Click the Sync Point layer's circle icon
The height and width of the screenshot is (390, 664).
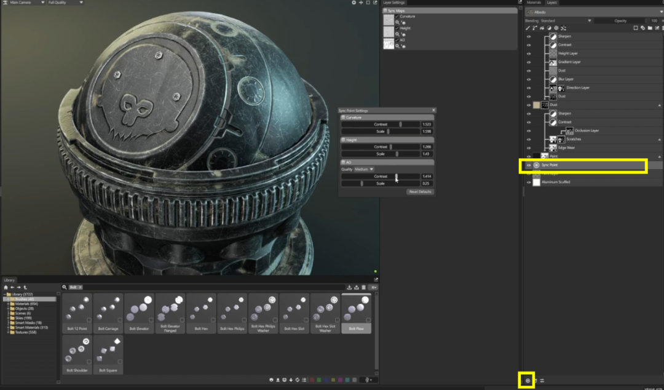[x=537, y=165]
